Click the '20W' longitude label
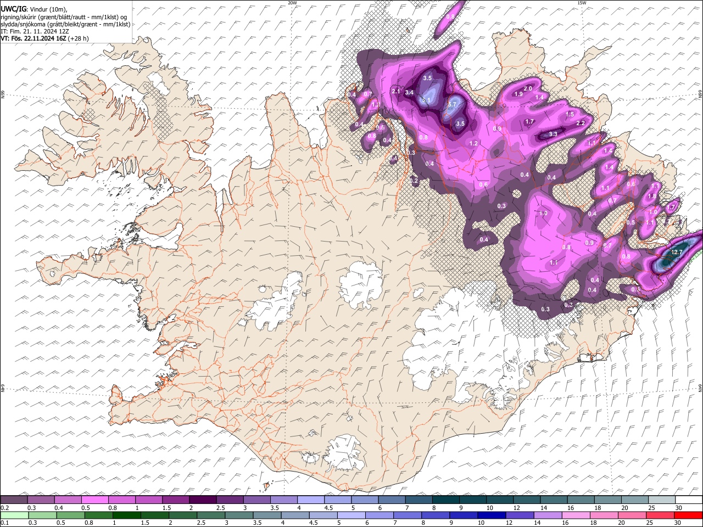Viewport: 703px width, 527px height. click(x=292, y=3)
